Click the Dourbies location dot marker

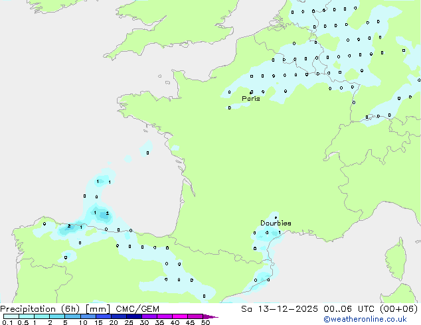[x=276, y=217]
